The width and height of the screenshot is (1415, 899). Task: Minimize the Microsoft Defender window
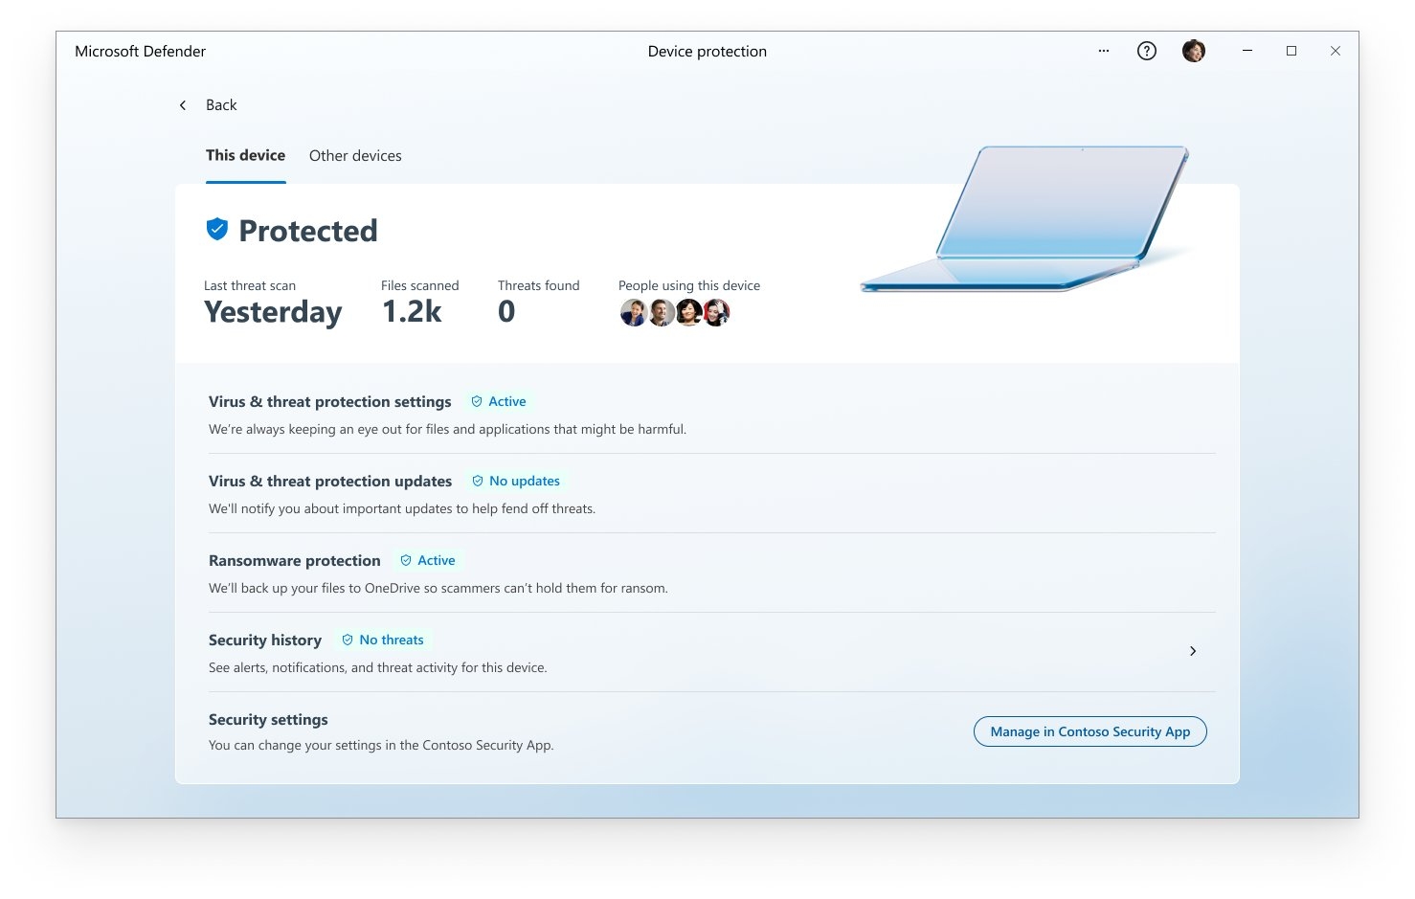coord(1247,51)
